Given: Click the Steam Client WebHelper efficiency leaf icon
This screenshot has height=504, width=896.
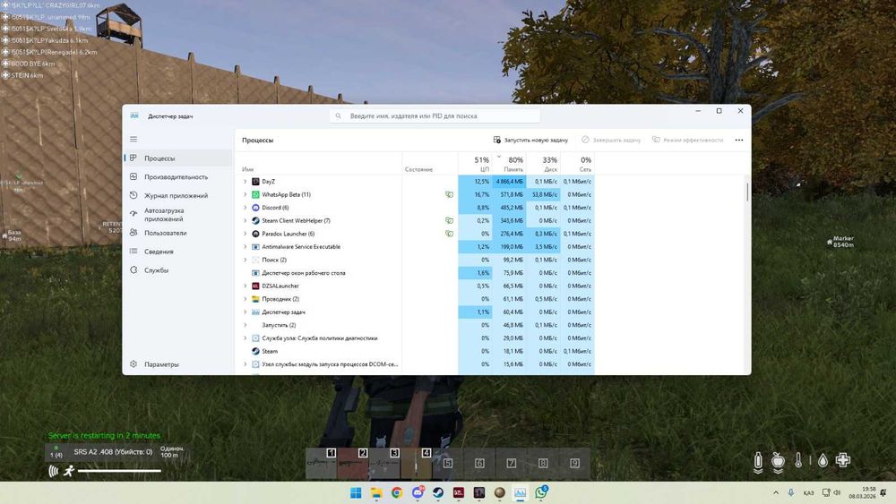Looking at the screenshot, I should tap(449, 221).
